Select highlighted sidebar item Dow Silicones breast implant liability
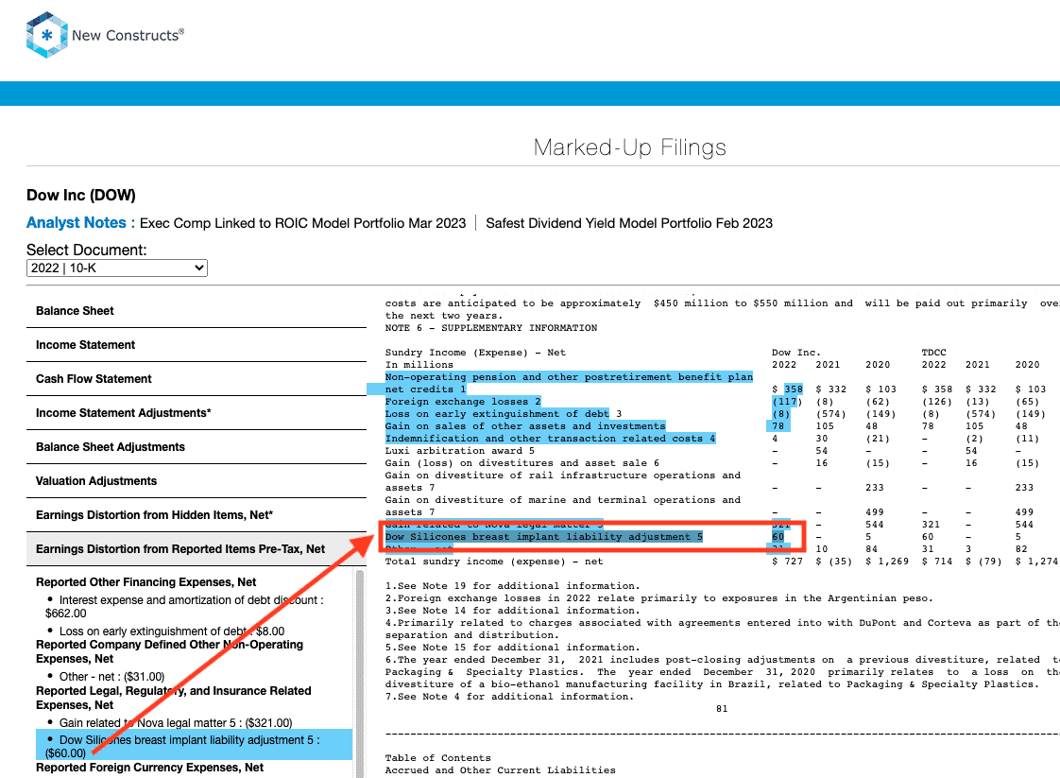The image size is (1060, 778). pyautogui.click(x=194, y=746)
